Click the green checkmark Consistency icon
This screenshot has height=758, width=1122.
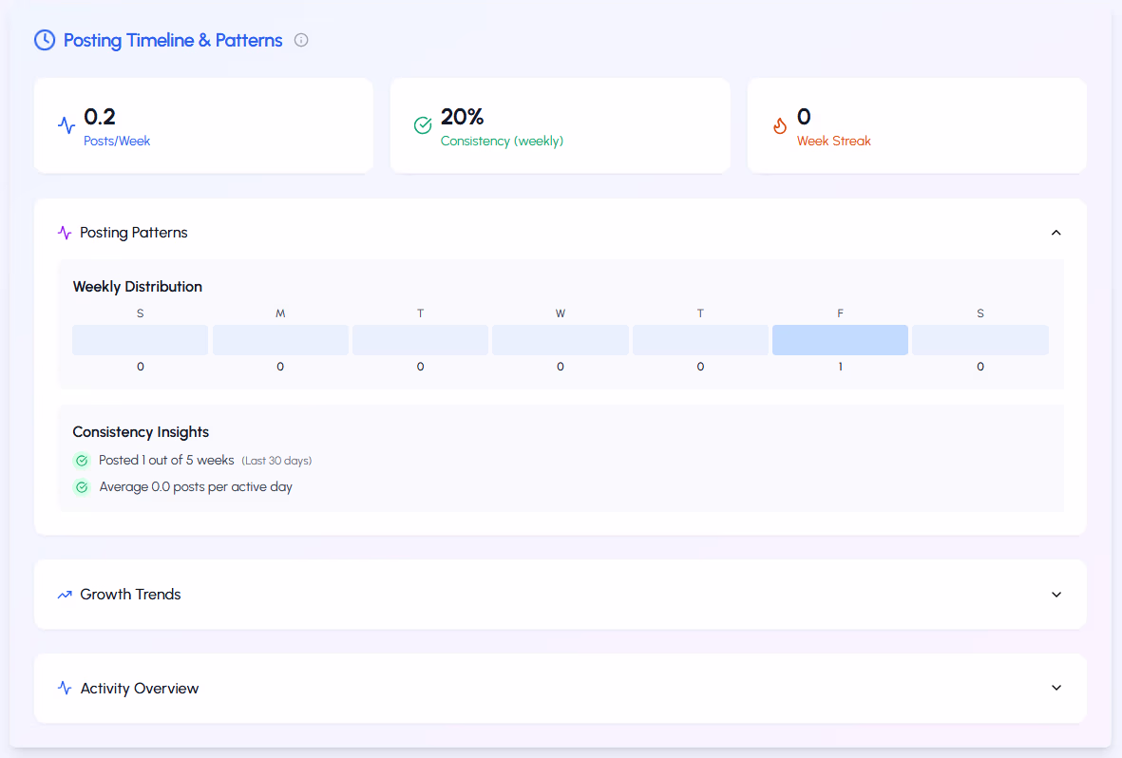point(423,125)
